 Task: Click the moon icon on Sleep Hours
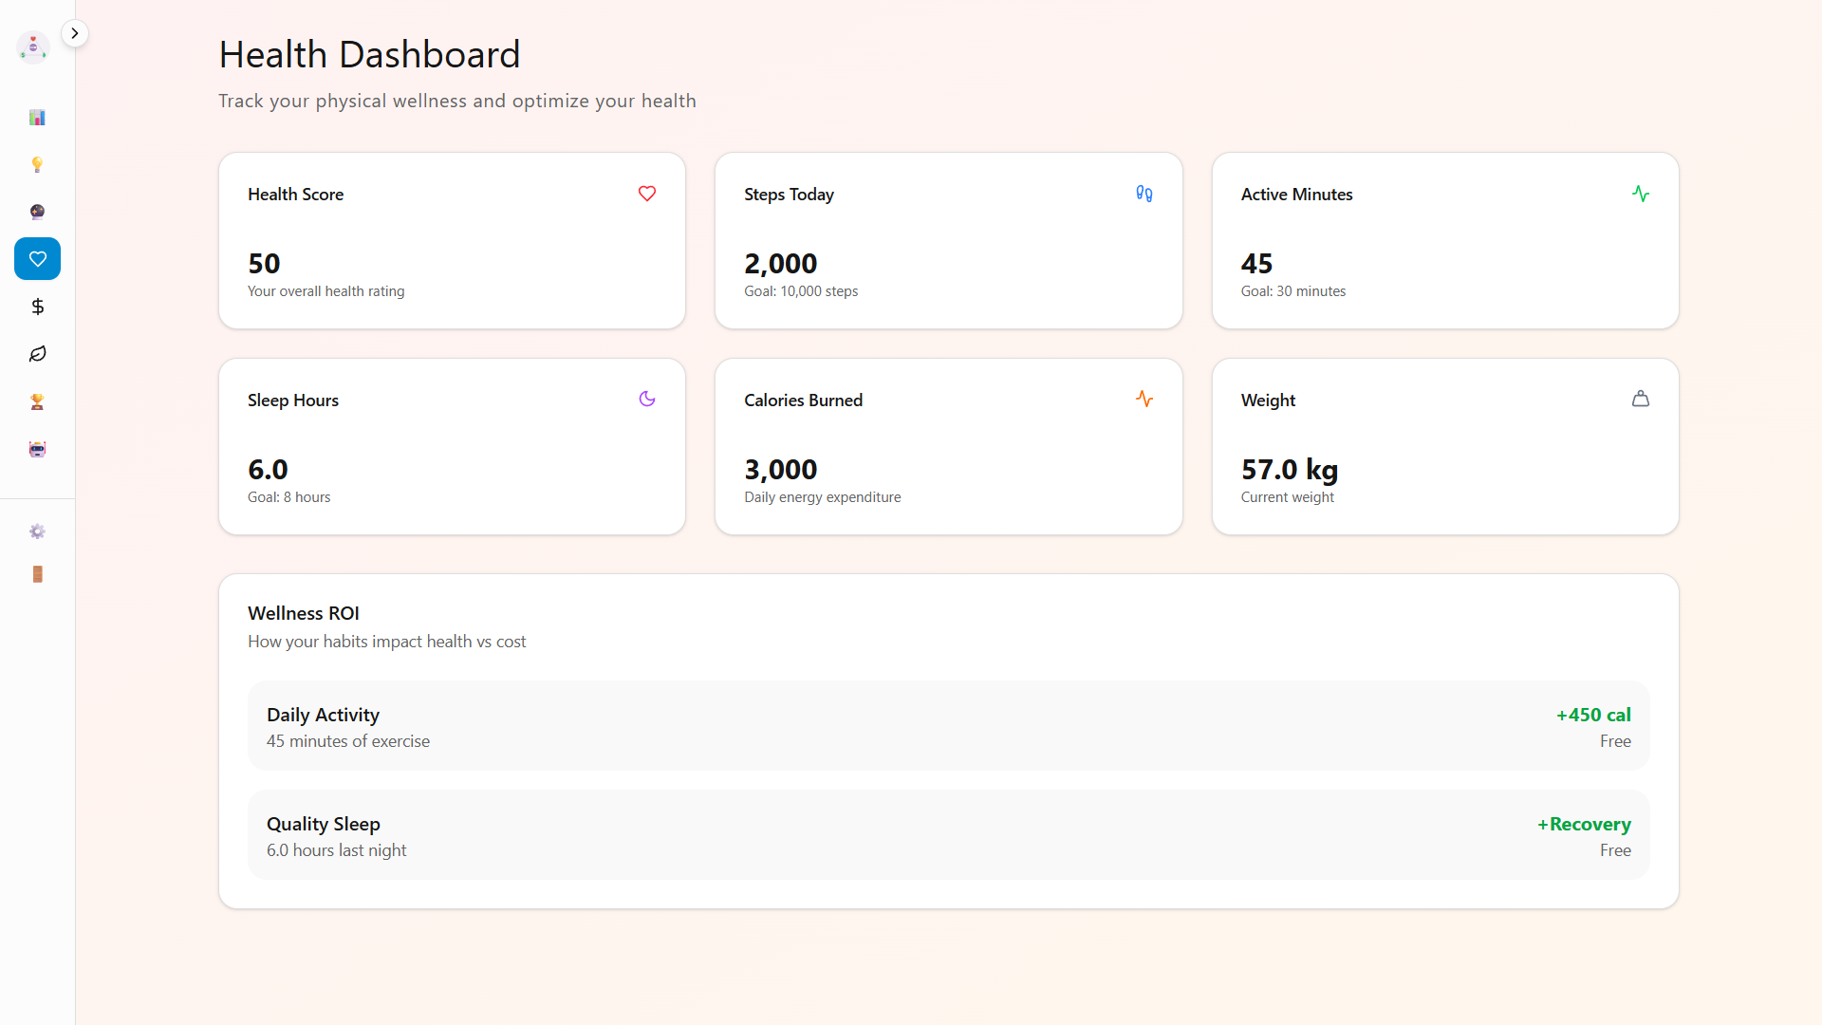click(647, 400)
